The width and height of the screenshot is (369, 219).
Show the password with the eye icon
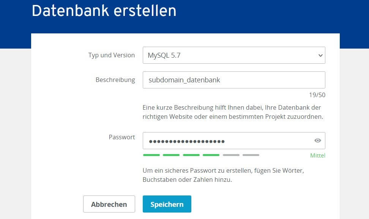[x=317, y=140]
